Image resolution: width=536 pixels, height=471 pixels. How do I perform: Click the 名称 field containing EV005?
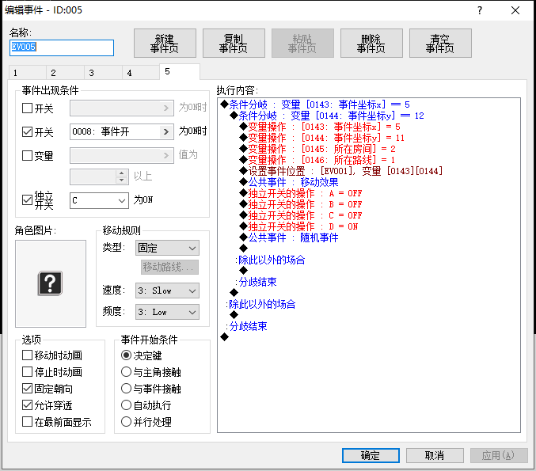tap(62, 47)
